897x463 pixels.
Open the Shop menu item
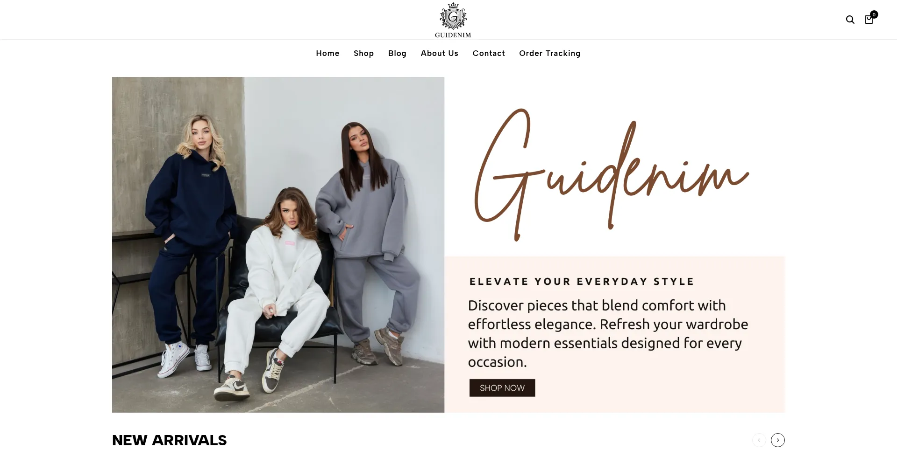363,53
